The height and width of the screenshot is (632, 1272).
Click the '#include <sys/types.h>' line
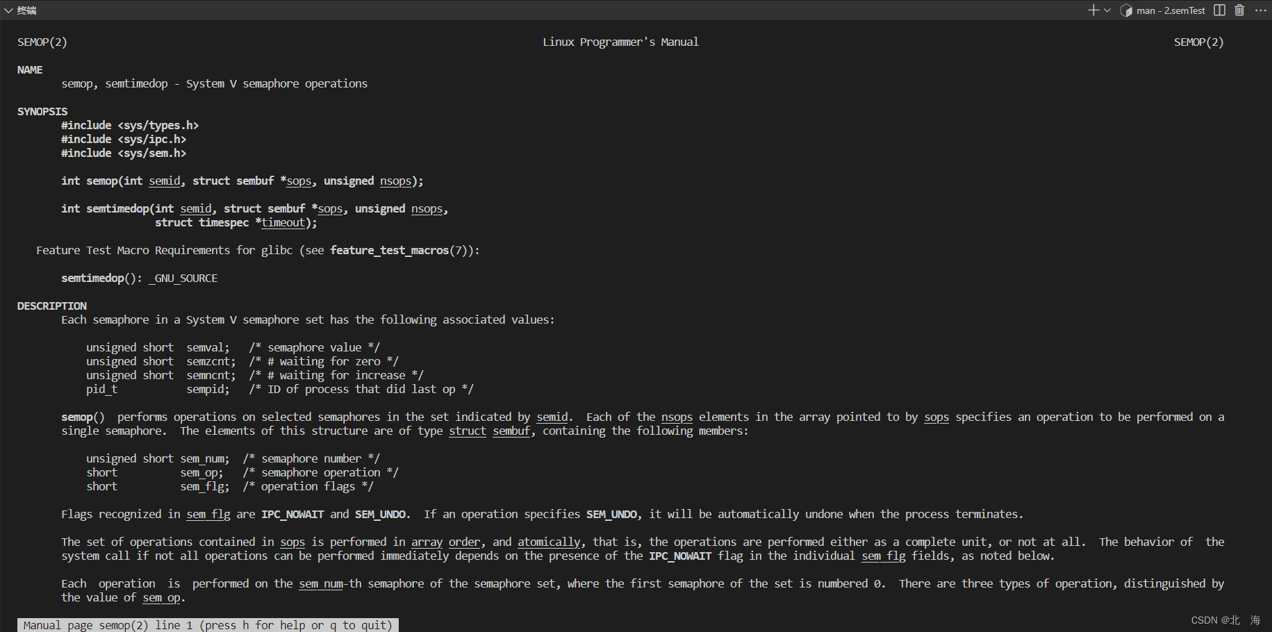coord(130,126)
